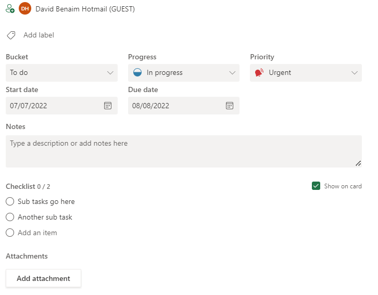Image resolution: width=378 pixels, height=295 pixels.
Task: Open the Progress dropdown
Action: coord(232,73)
